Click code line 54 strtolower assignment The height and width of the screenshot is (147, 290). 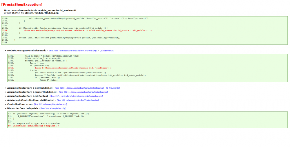[51, 116]
